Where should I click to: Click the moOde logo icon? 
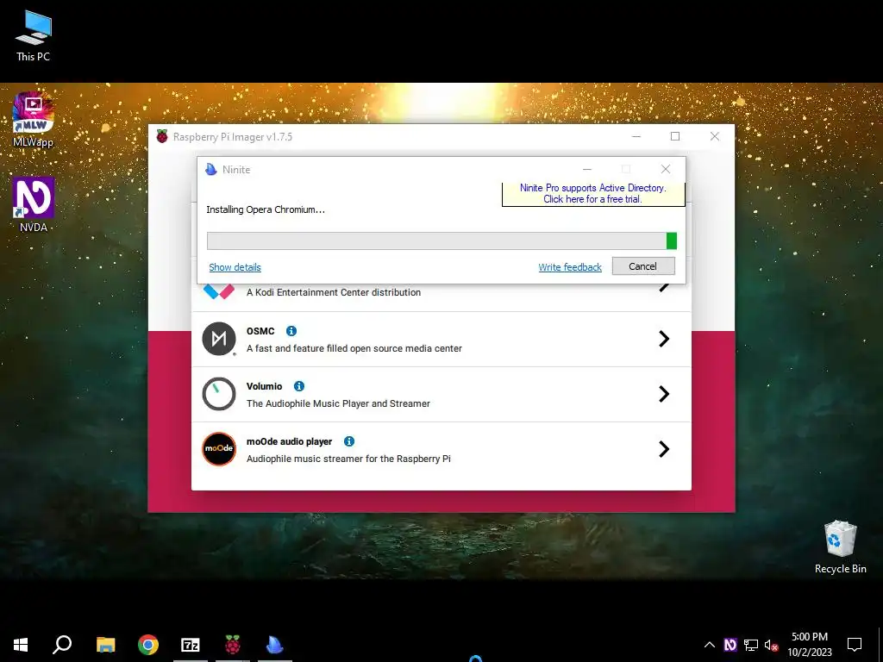(x=219, y=449)
